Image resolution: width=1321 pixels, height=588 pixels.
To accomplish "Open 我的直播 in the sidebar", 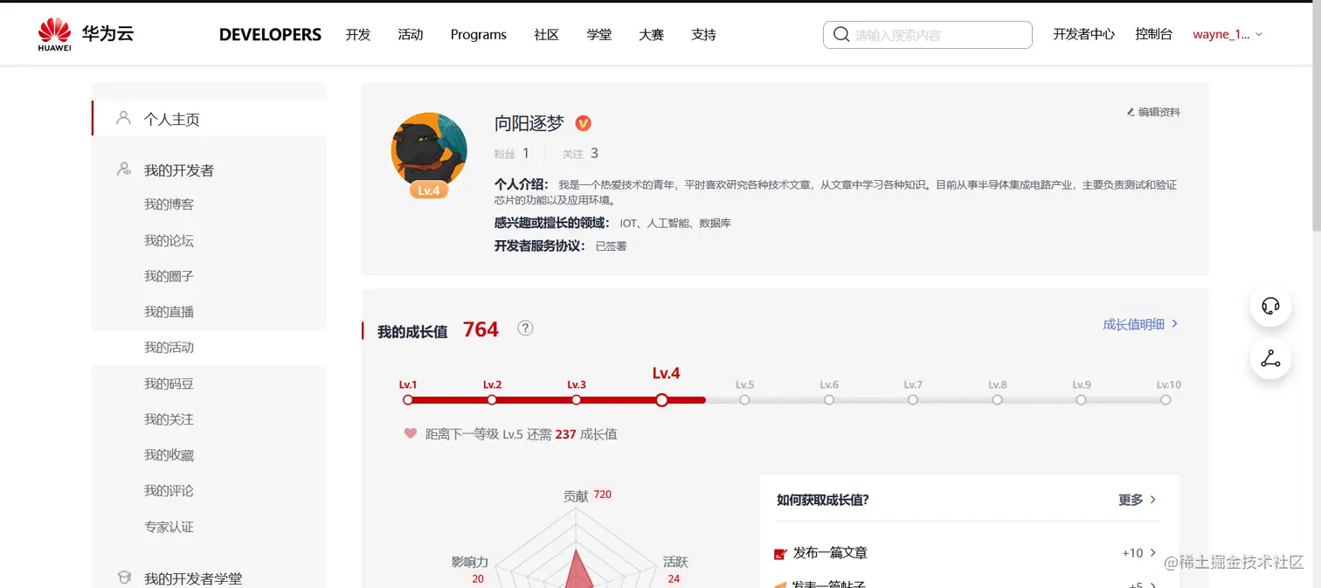I will click(169, 312).
